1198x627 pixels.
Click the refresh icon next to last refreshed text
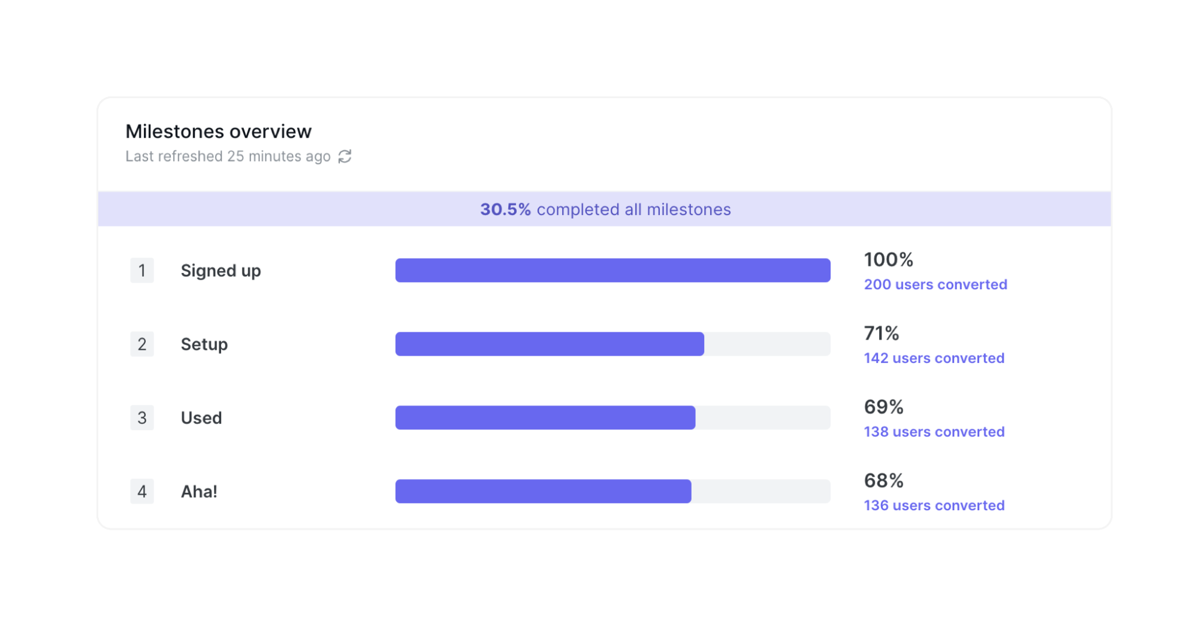[x=345, y=156]
